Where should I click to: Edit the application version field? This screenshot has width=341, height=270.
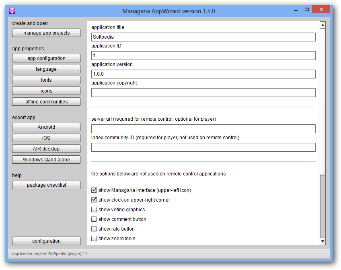point(203,74)
